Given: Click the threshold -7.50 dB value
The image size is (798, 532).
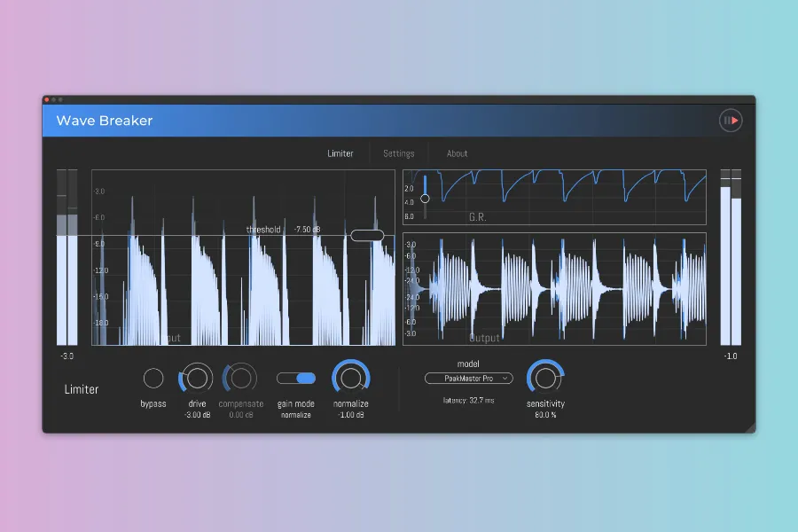Looking at the screenshot, I should pyautogui.click(x=307, y=230).
